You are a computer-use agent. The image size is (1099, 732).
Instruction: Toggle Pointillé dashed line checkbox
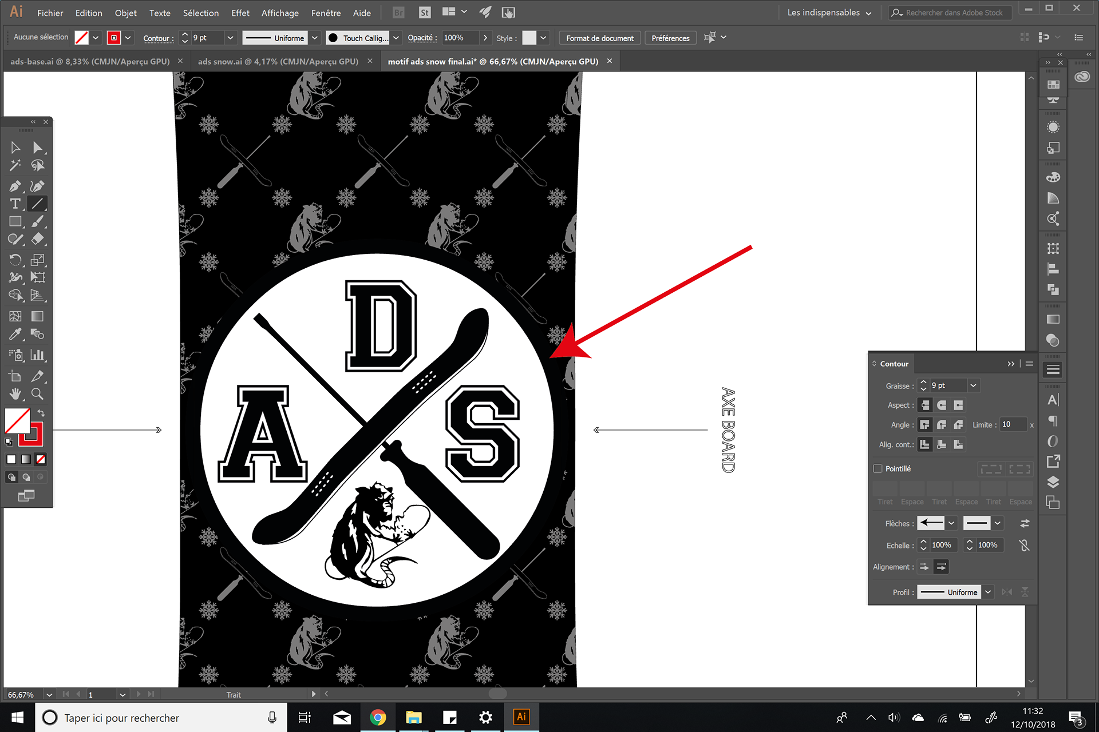coord(877,468)
